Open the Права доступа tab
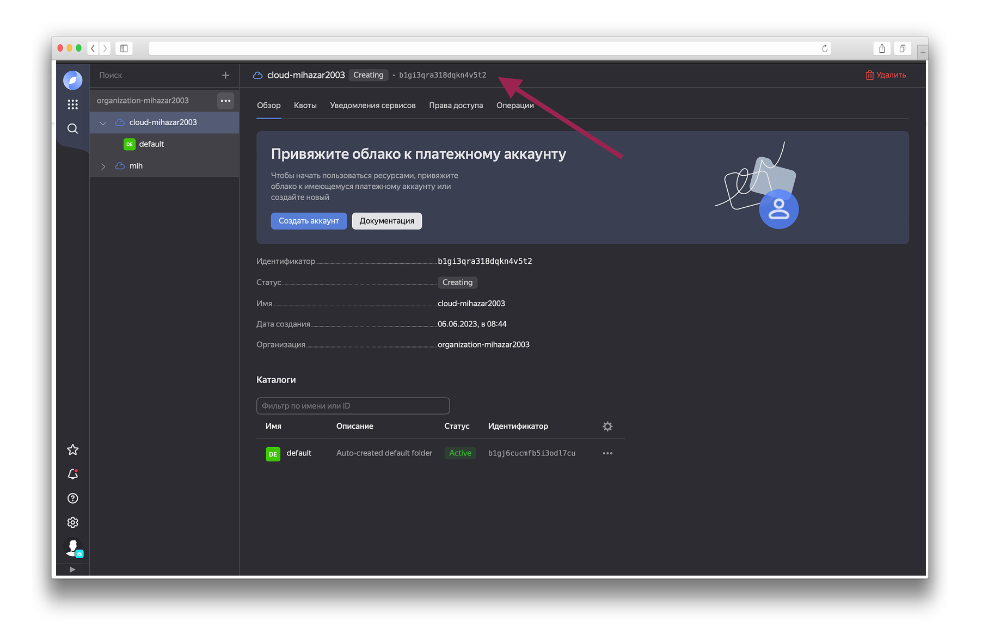982x636 pixels. 456,106
